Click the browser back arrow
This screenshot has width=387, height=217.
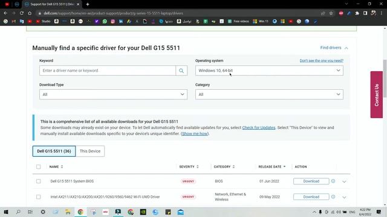click(5, 13)
